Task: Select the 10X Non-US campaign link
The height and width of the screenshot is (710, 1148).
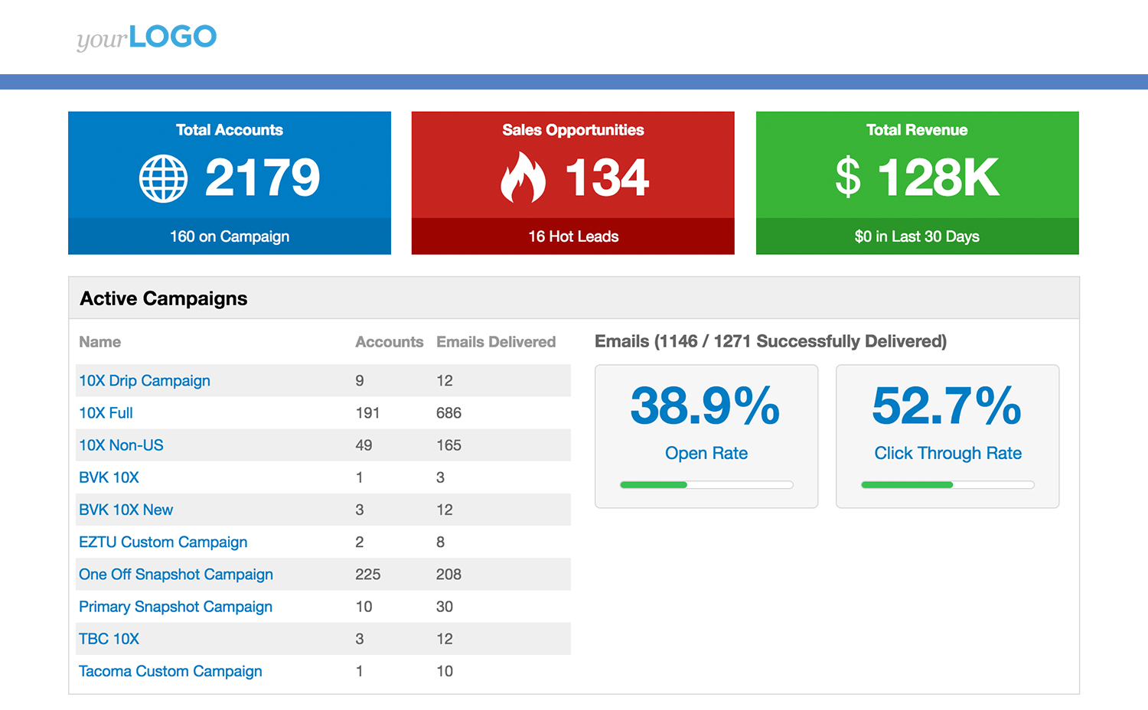Action: [x=121, y=445]
